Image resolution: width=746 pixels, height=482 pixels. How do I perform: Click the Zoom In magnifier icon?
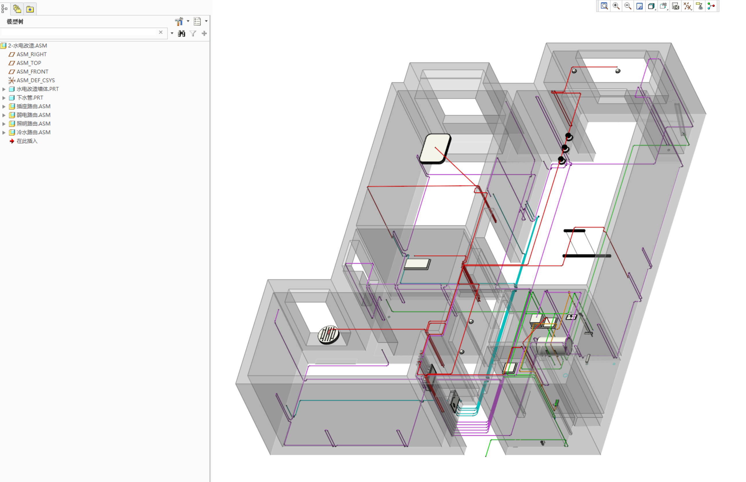pos(616,6)
